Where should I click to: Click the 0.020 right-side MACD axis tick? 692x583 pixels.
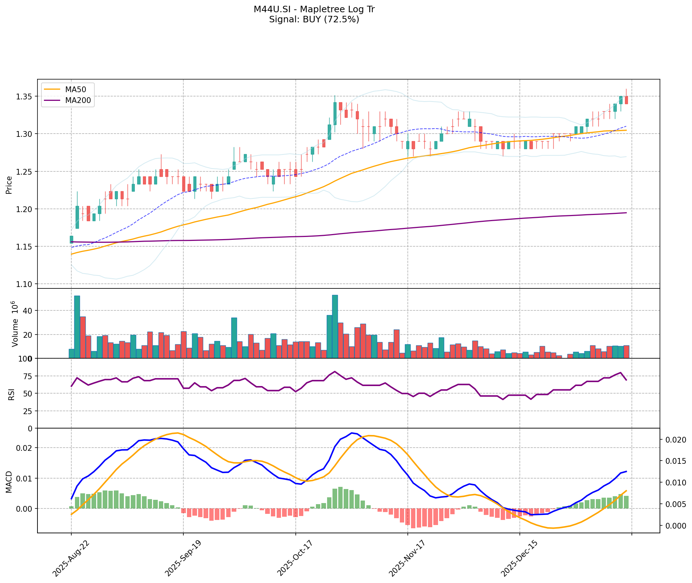[x=675, y=440]
